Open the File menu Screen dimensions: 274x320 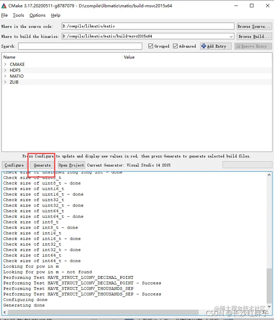click(4, 15)
